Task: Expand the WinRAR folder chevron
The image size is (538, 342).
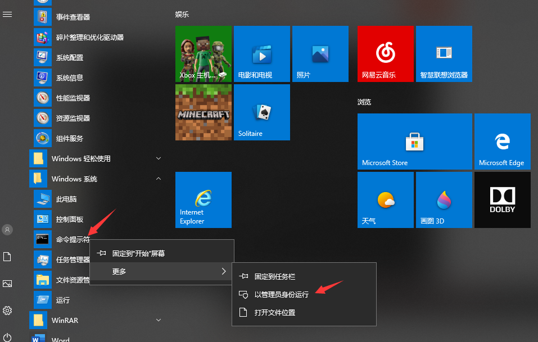Action: point(159,320)
